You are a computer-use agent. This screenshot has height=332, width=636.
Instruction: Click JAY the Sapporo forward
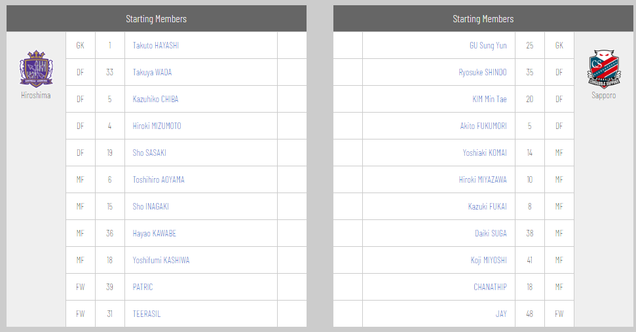(501, 314)
